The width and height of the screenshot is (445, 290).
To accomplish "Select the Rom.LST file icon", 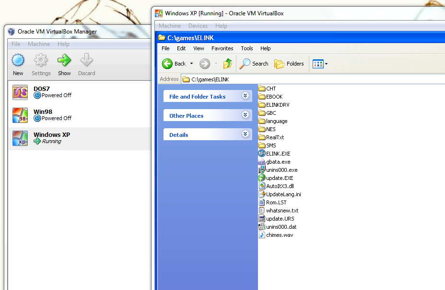I will (262, 202).
